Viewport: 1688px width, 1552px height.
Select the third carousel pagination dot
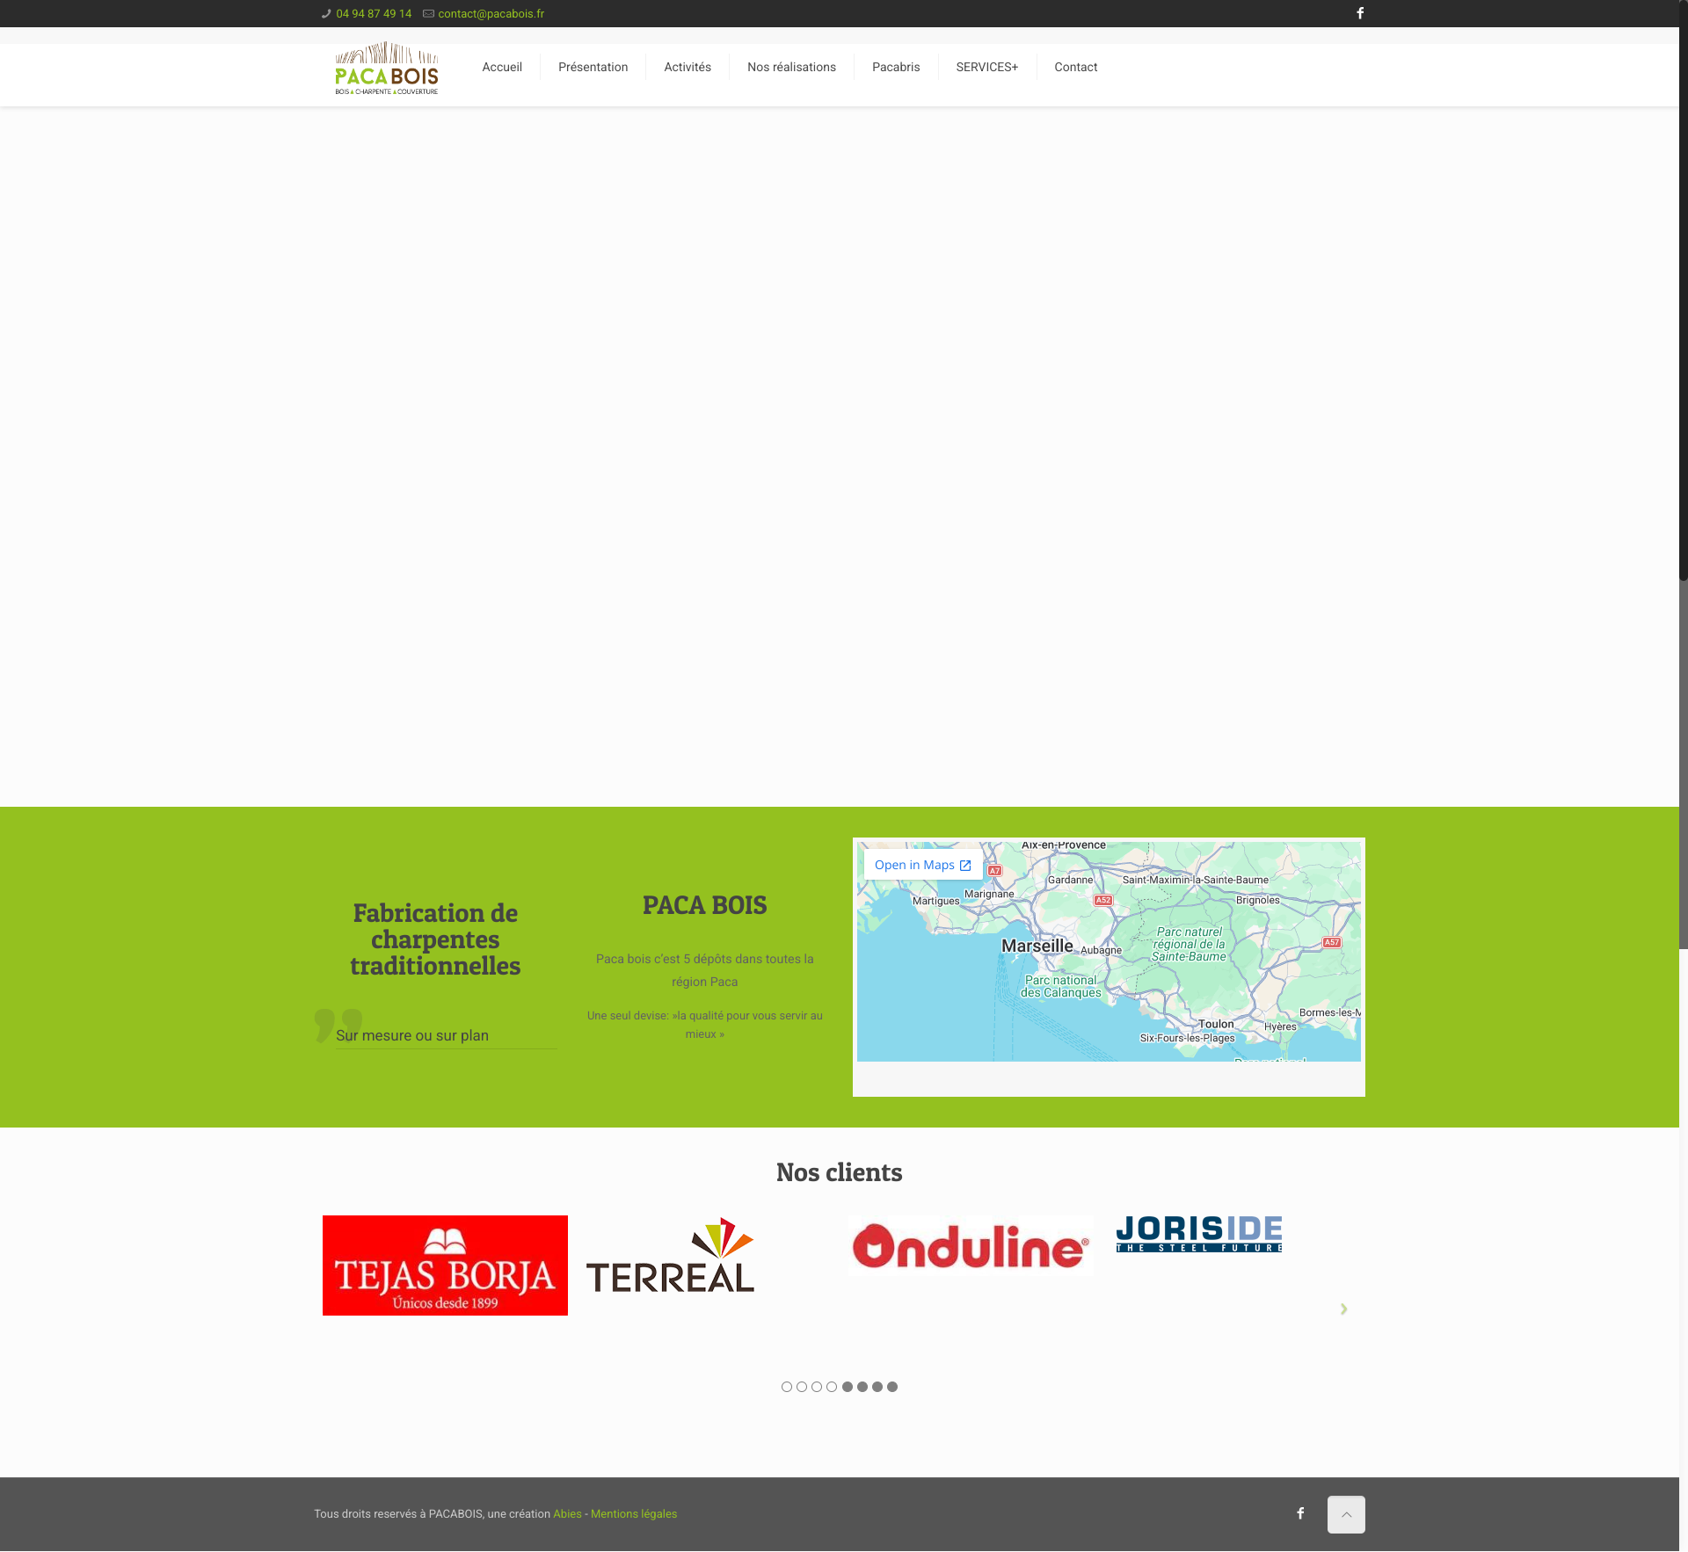[817, 1387]
